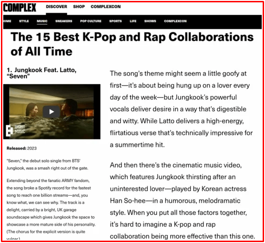Open the Sports section
This screenshot has width=265, height=243.
(115, 21)
